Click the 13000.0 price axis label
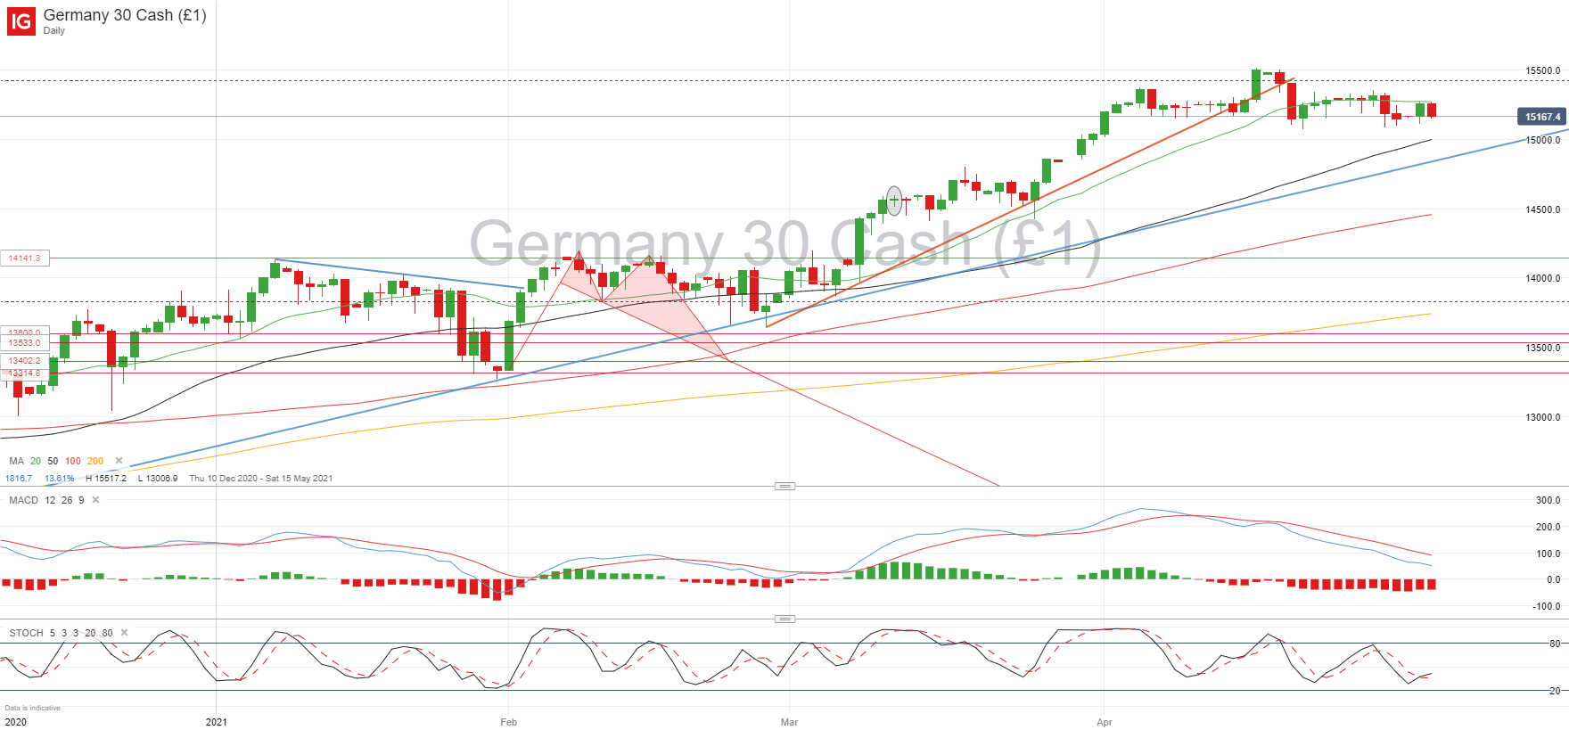Screen dimensions: 1569x730 coord(1543,417)
